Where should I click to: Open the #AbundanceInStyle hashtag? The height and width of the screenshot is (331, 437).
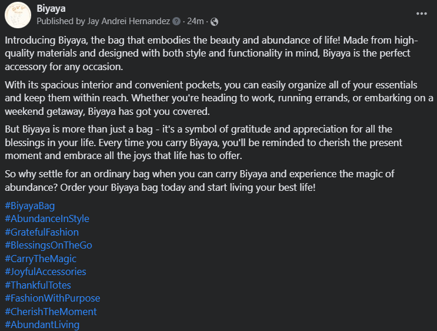[x=47, y=219]
